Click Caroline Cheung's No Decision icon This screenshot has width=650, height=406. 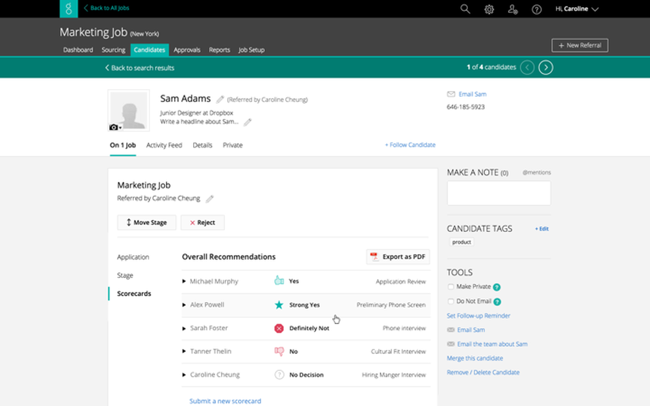point(279,375)
